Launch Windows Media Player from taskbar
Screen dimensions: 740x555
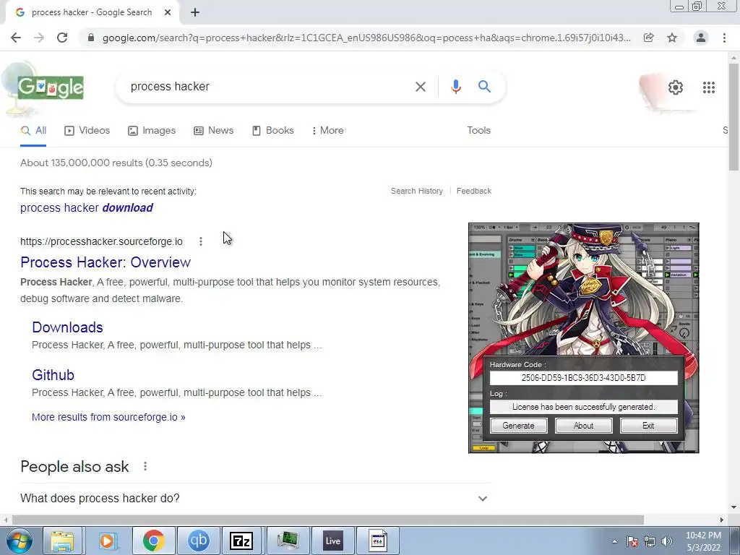click(107, 541)
